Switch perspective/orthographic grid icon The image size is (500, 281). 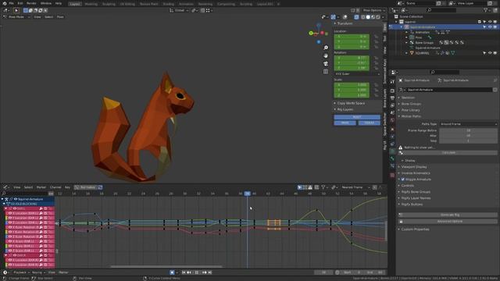click(x=326, y=72)
